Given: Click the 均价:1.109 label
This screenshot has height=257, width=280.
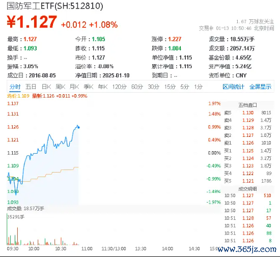Looking at the screenshot, I should (18, 96).
